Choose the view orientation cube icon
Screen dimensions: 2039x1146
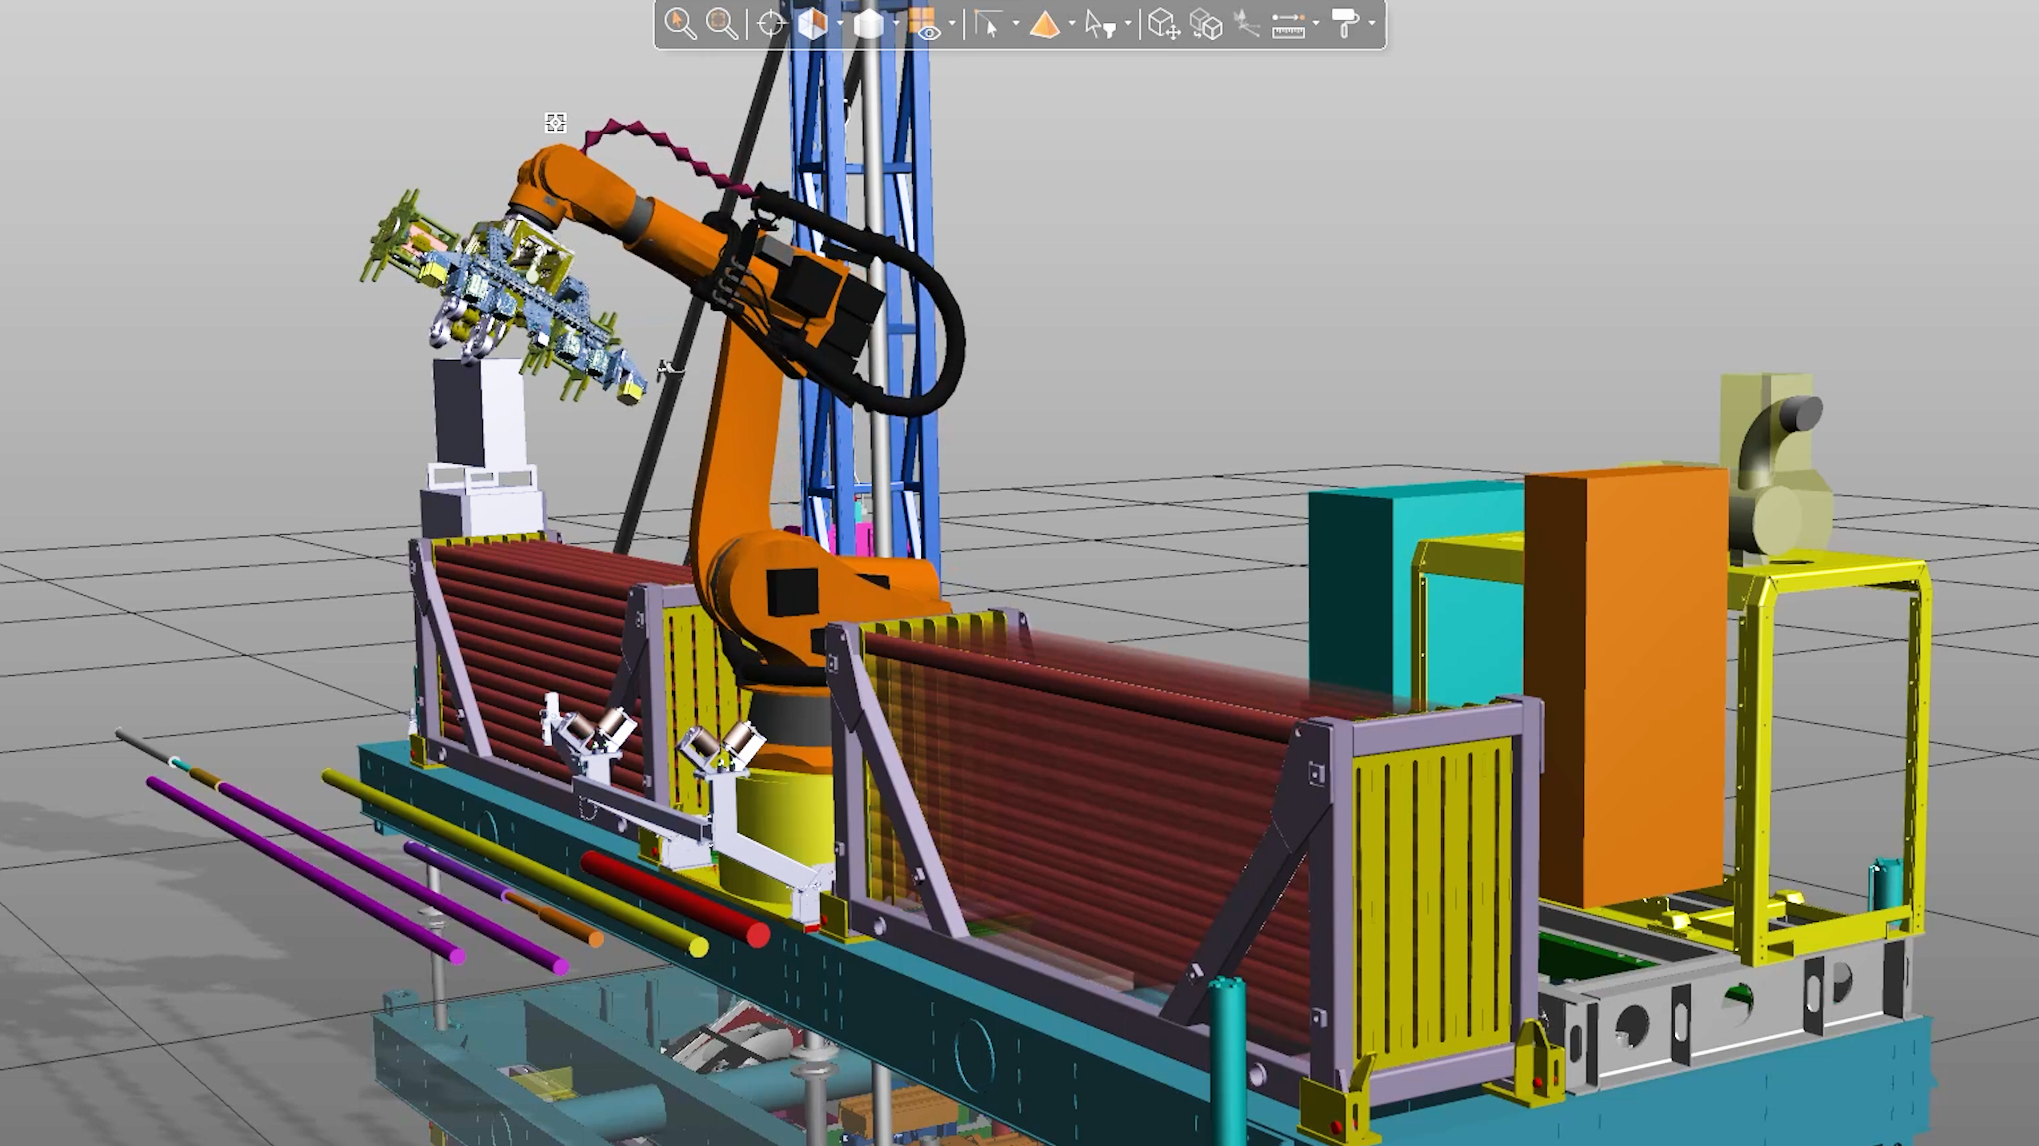[812, 24]
